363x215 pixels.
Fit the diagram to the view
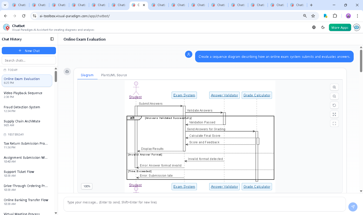(334, 114)
